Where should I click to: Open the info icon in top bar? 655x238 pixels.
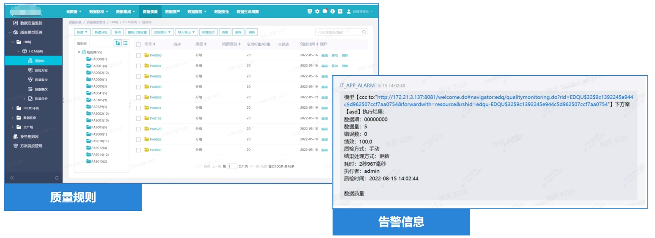333,11
